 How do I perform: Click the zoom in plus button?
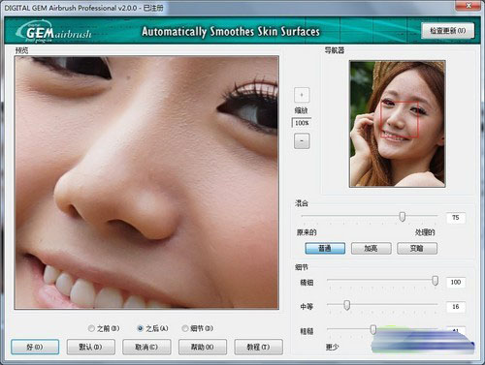[302, 95]
